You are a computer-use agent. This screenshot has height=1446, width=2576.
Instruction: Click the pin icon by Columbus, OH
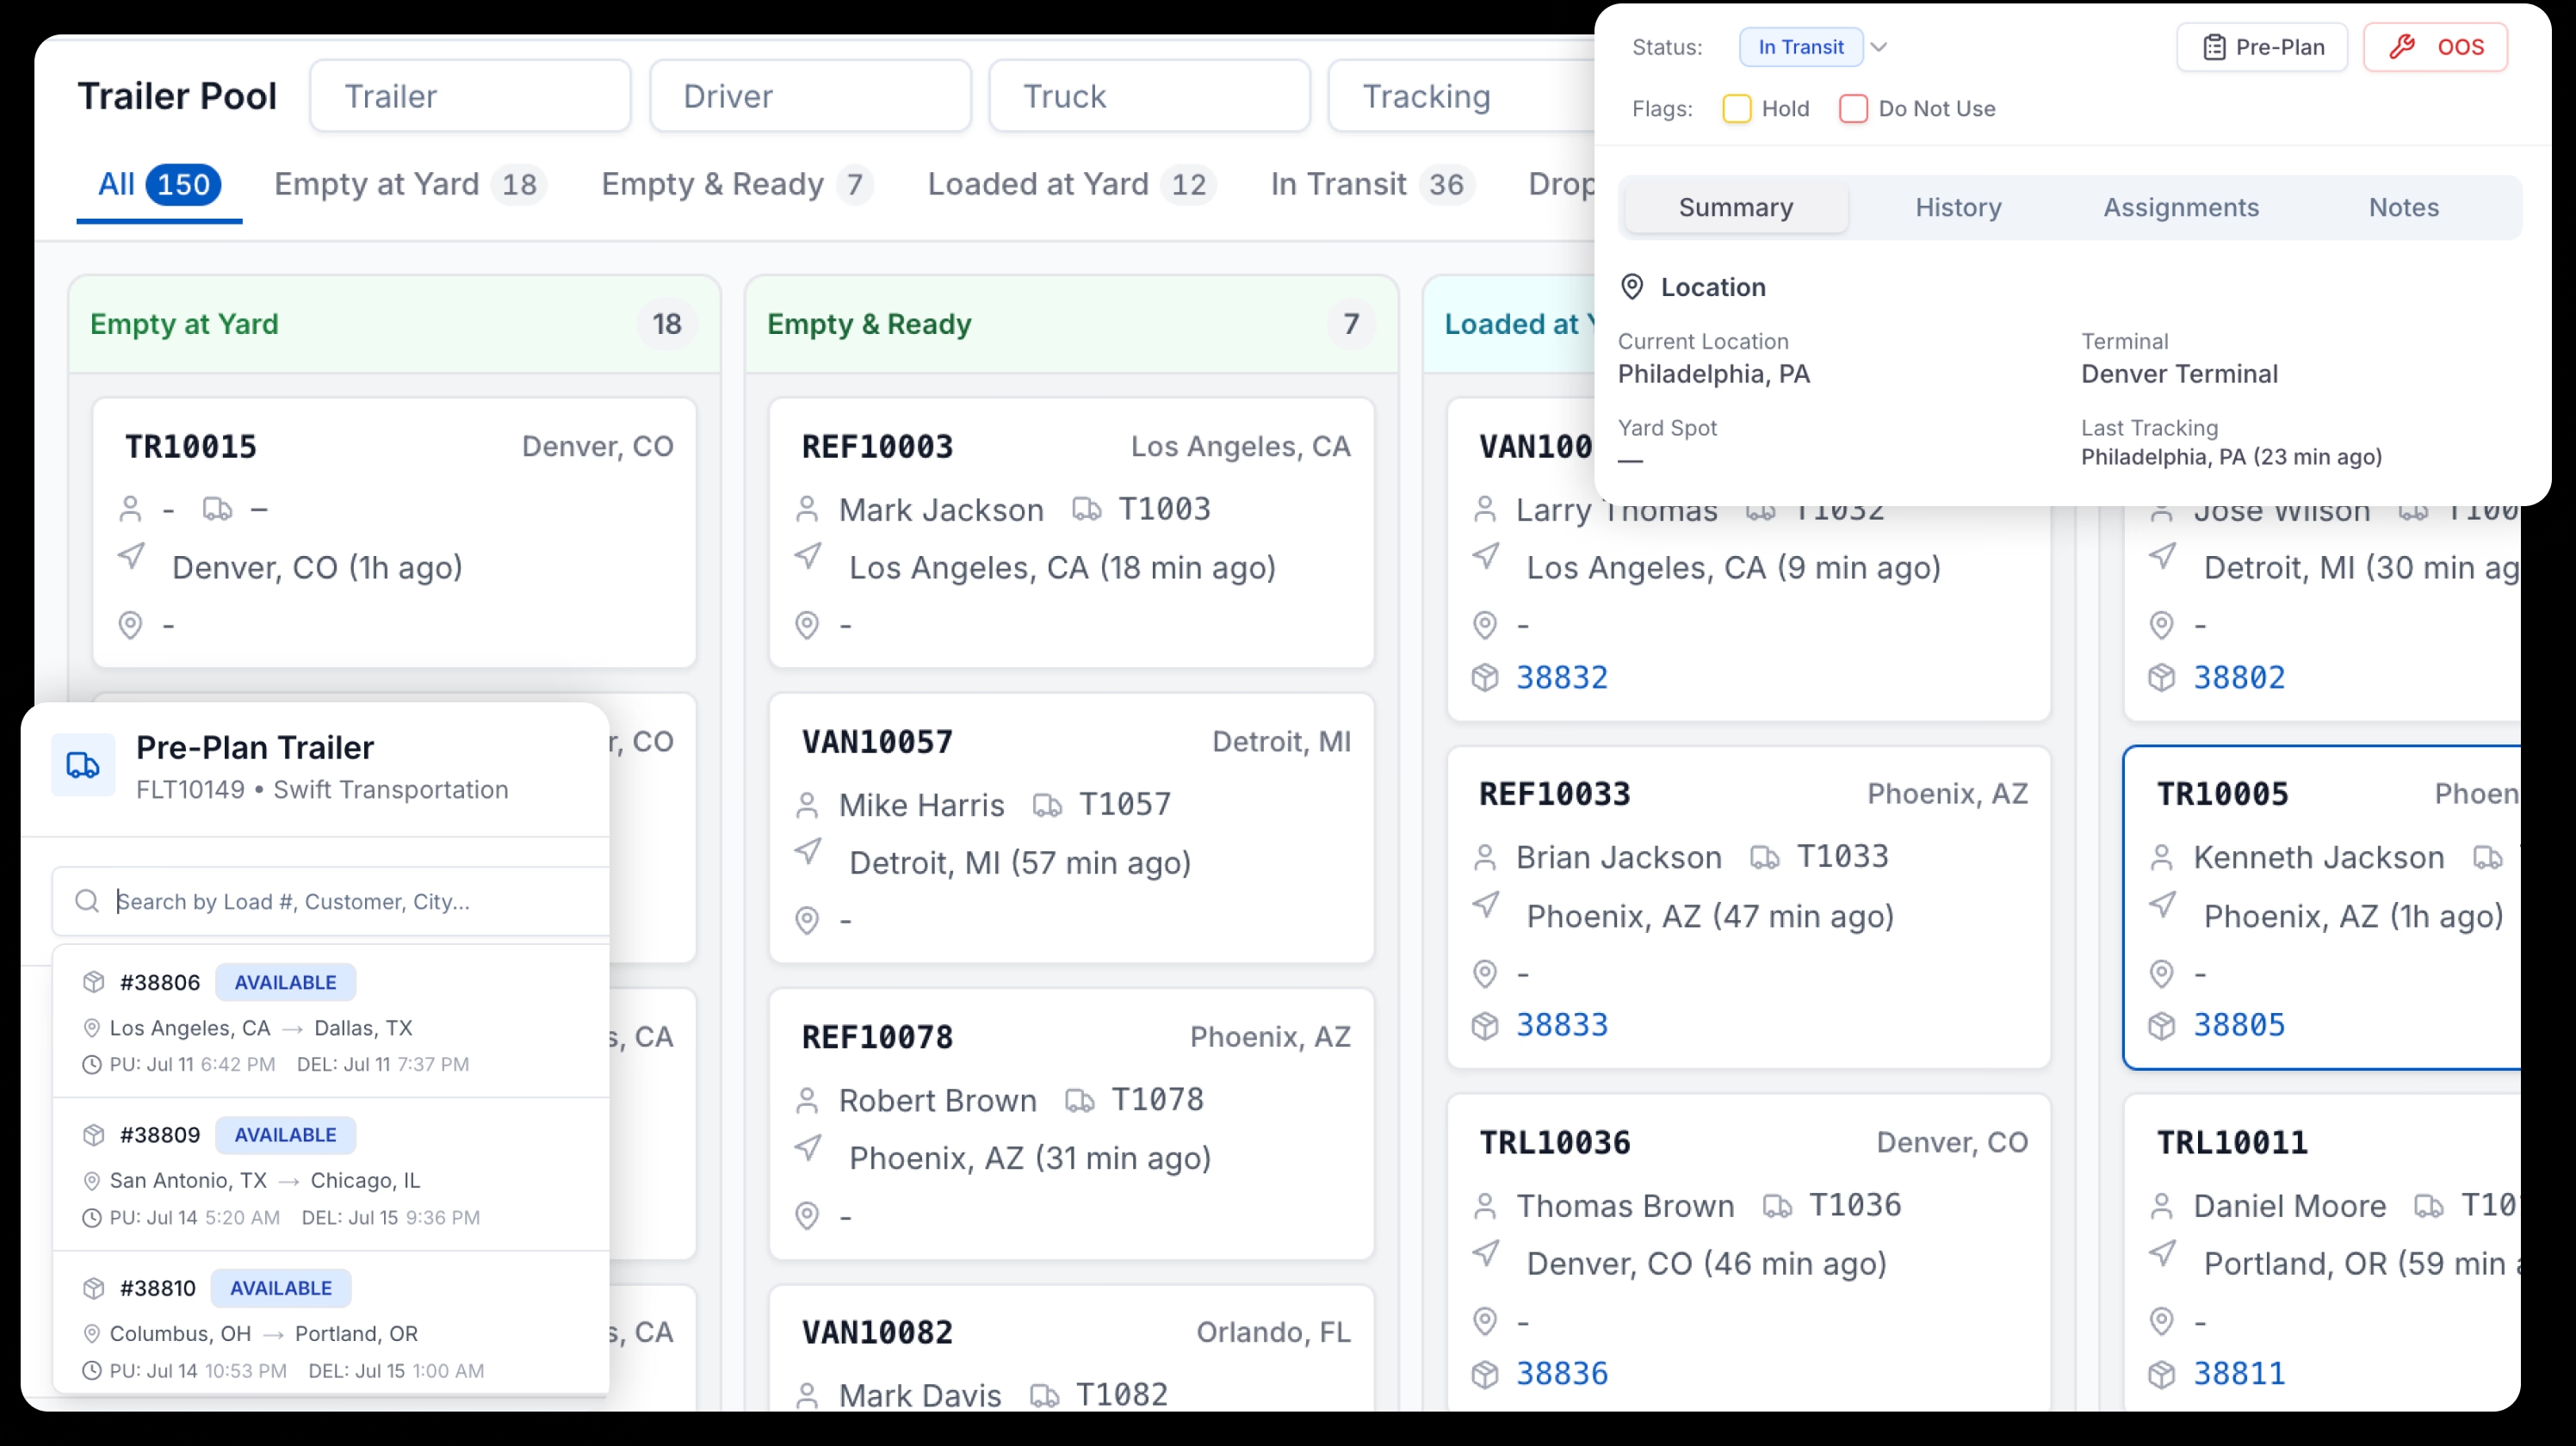pos(91,1334)
